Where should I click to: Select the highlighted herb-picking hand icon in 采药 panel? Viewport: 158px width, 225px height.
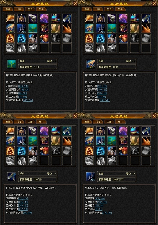[x=89, y=28]
